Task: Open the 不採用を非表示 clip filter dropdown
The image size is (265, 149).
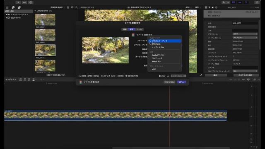Action: point(58,7)
